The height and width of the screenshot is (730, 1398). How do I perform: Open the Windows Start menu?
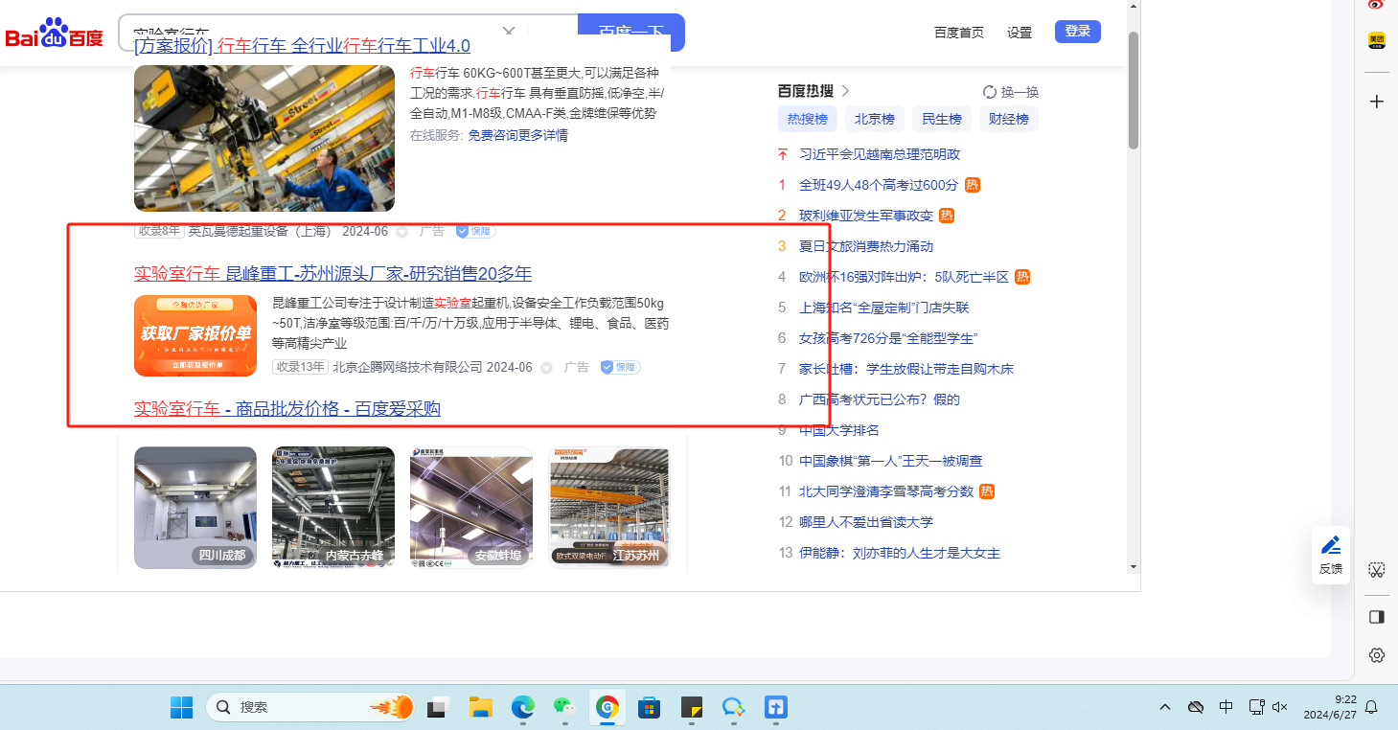pyautogui.click(x=181, y=707)
